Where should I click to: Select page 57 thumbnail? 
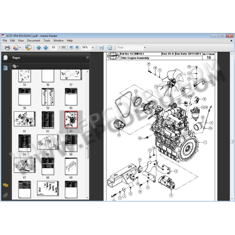tap(71, 75)
